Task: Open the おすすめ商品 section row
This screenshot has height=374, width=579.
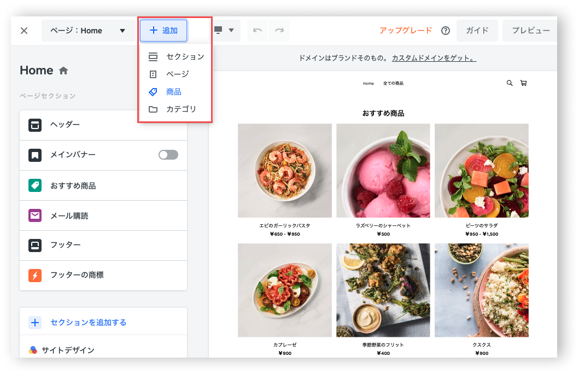Action: 103,185
